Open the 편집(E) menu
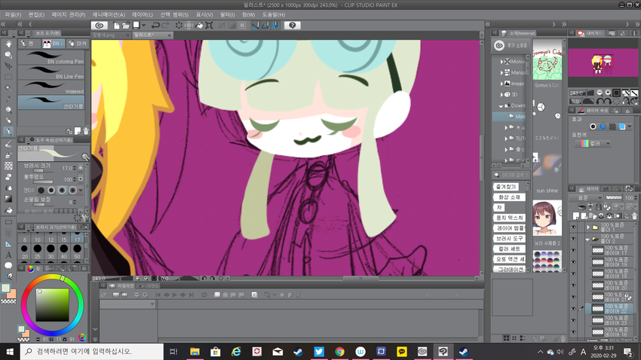Screen dimensions: 641x360 [36, 15]
